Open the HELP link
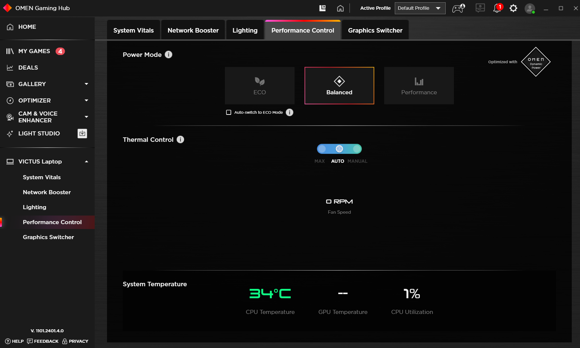 pyautogui.click(x=14, y=341)
